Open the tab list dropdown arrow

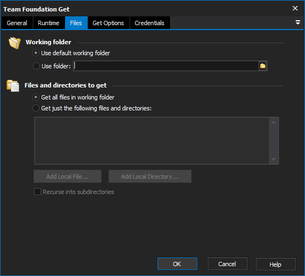[x=297, y=22]
